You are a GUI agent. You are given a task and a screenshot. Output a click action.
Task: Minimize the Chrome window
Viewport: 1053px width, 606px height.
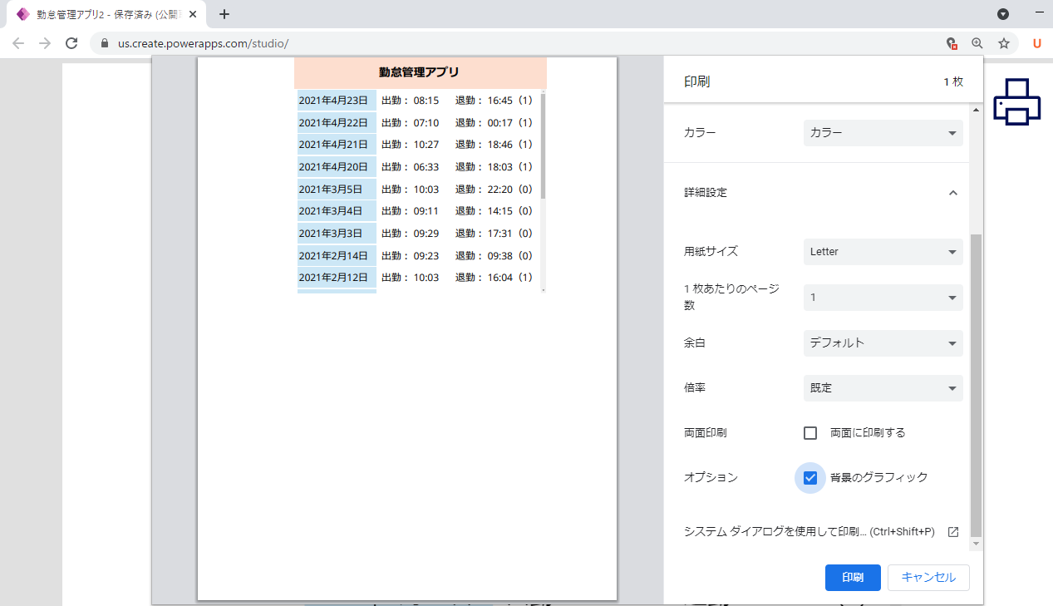click(x=1040, y=14)
